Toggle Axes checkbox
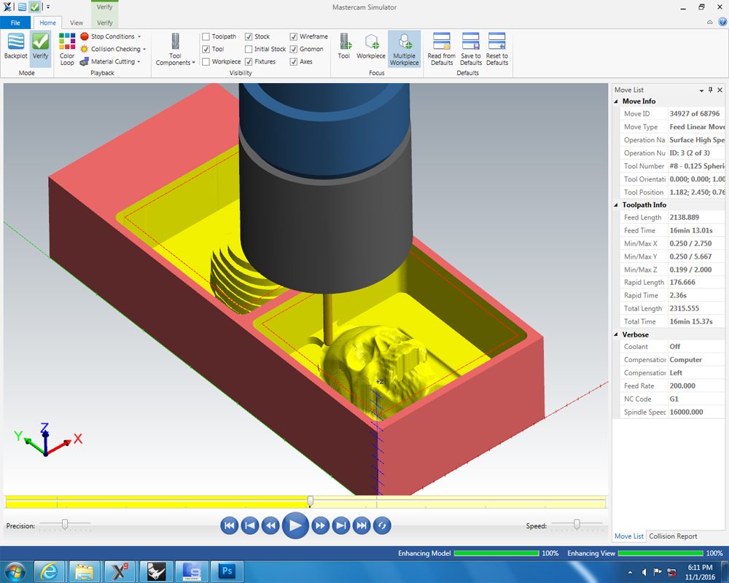Image resolution: width=729 pixels, height=583 pixels. (x=293, y=61)
